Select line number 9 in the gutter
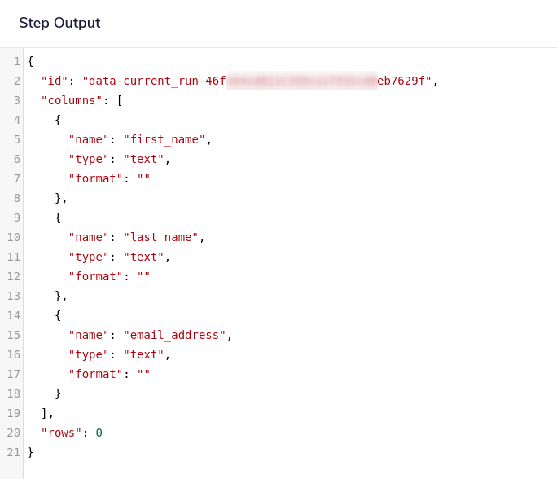Screen dimensions: 557x479 16,218
